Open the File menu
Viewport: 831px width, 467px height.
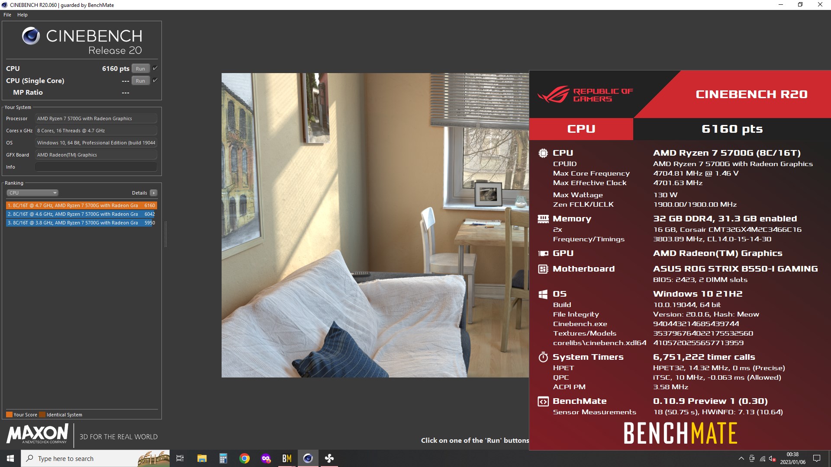coord(7,15)
